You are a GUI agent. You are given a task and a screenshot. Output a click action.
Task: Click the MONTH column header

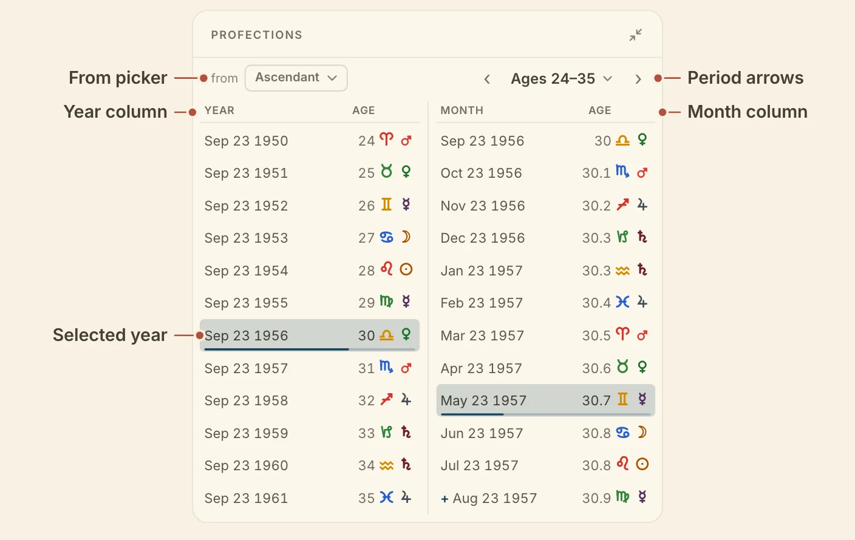[x=462, y=110]
